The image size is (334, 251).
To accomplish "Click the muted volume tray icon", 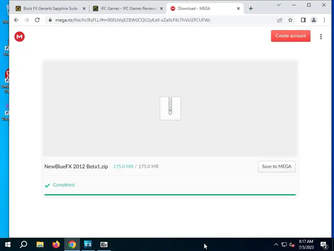I will (x=292, y=244).
